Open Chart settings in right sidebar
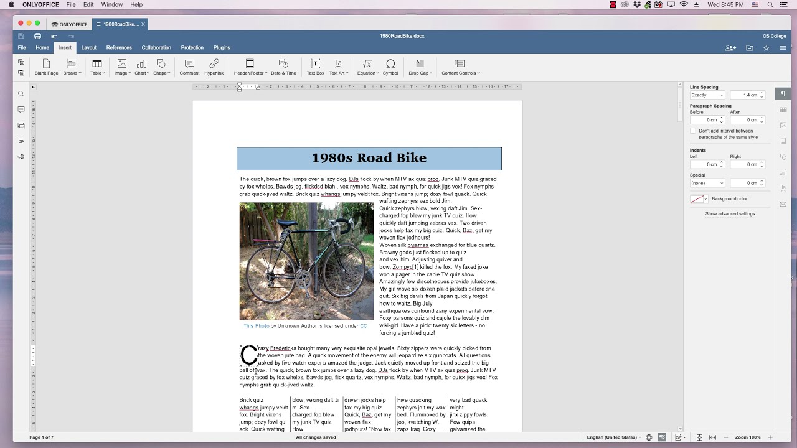 point(783,173)
